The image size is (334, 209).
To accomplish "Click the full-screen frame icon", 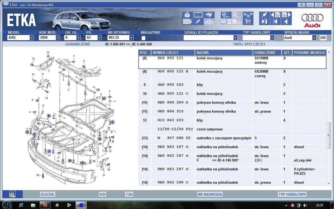I will point(198,15).
